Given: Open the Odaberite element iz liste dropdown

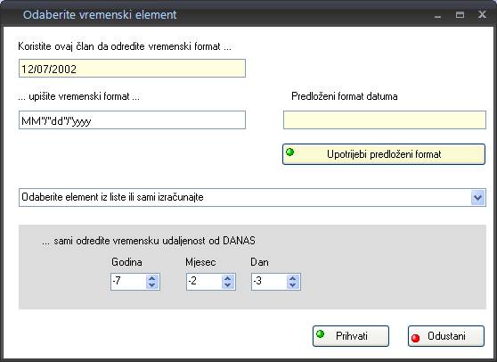Looking at the screenshot, I should [478, 198].
